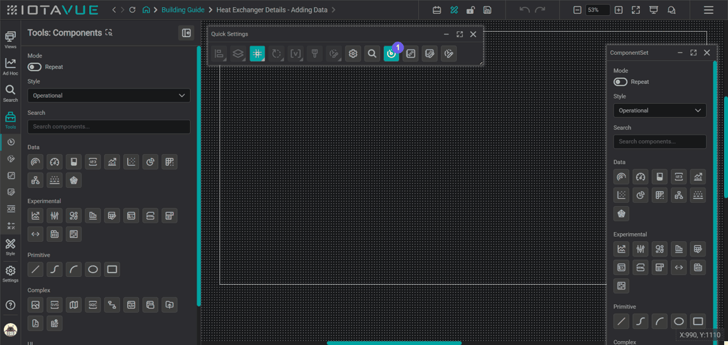This screenshot has height=345, width=728.
Task: Add Map component in Tools Complex section
Action: click(x=74, y=305)
